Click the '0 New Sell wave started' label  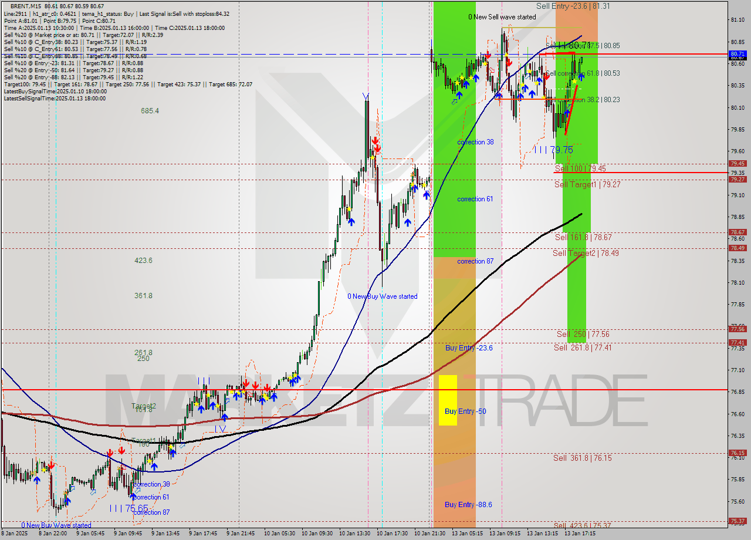point(502,17)
